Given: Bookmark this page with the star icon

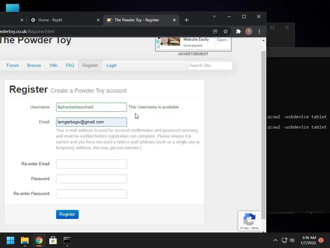Looking at the screenshot, I should (226, 31).
